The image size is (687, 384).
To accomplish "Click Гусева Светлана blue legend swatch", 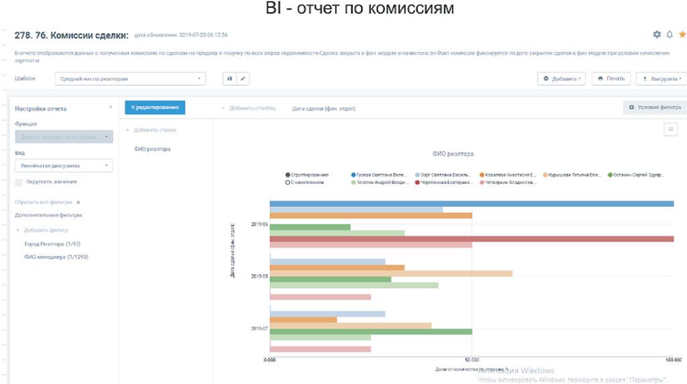I will tap(353, 175).
